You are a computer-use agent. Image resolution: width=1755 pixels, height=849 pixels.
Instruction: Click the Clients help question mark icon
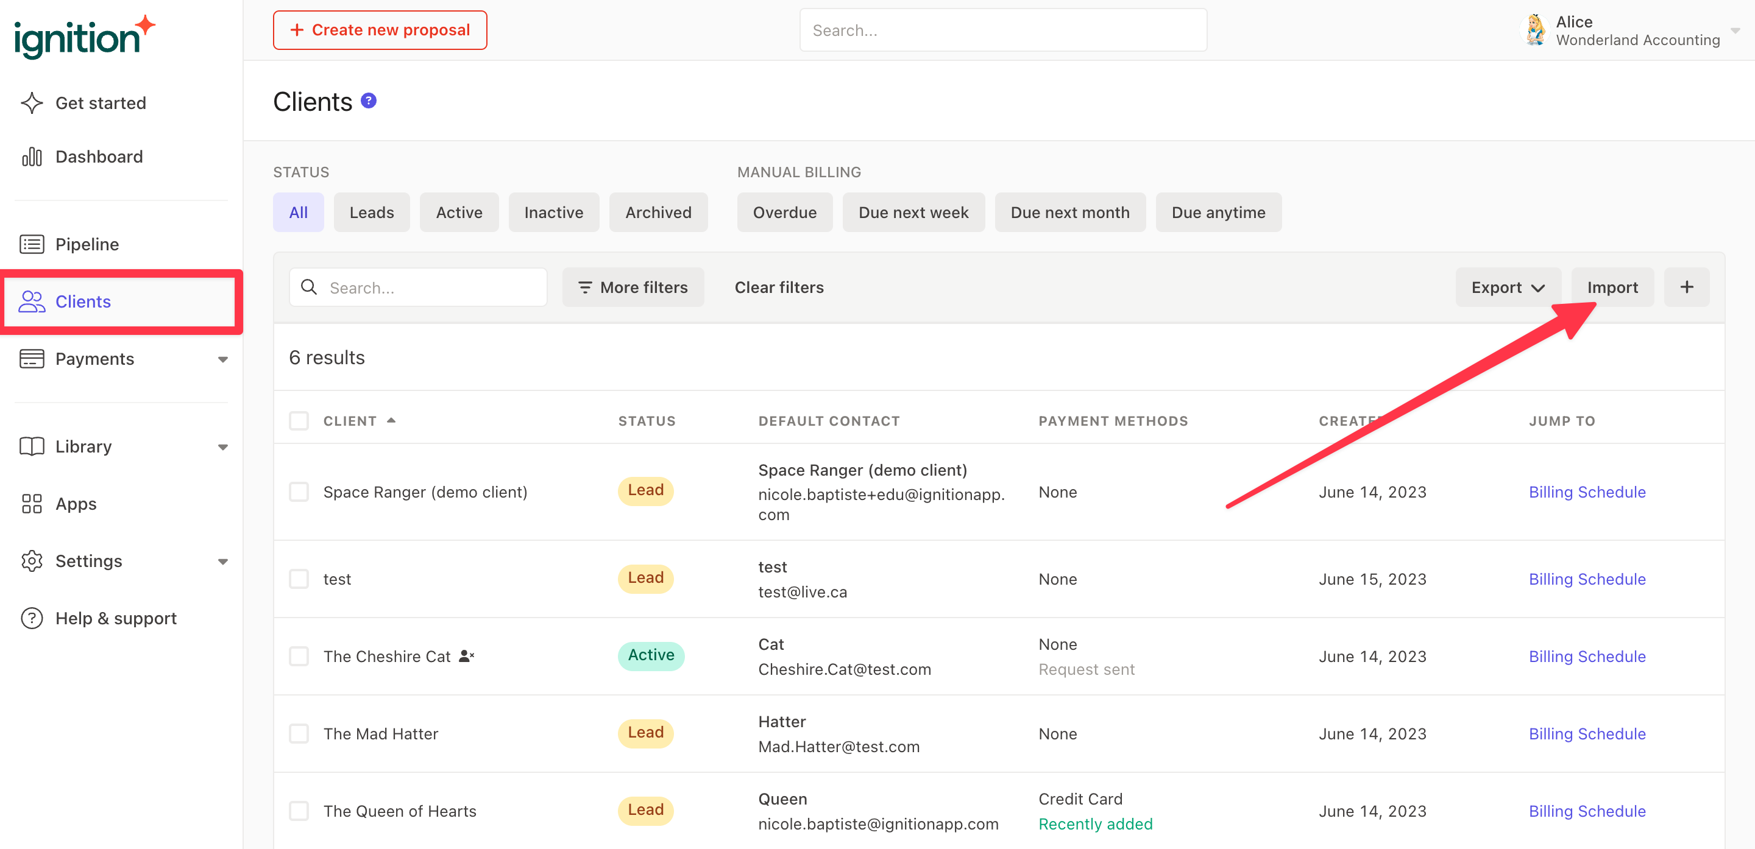369,100
